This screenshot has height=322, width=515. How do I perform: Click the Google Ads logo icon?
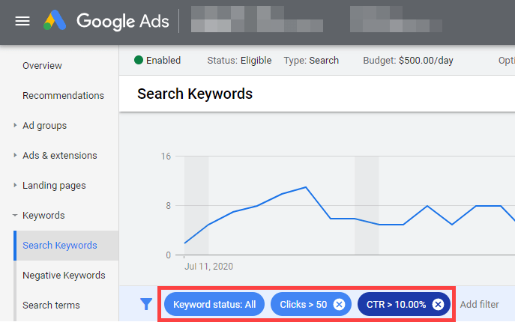pos(55,20)
